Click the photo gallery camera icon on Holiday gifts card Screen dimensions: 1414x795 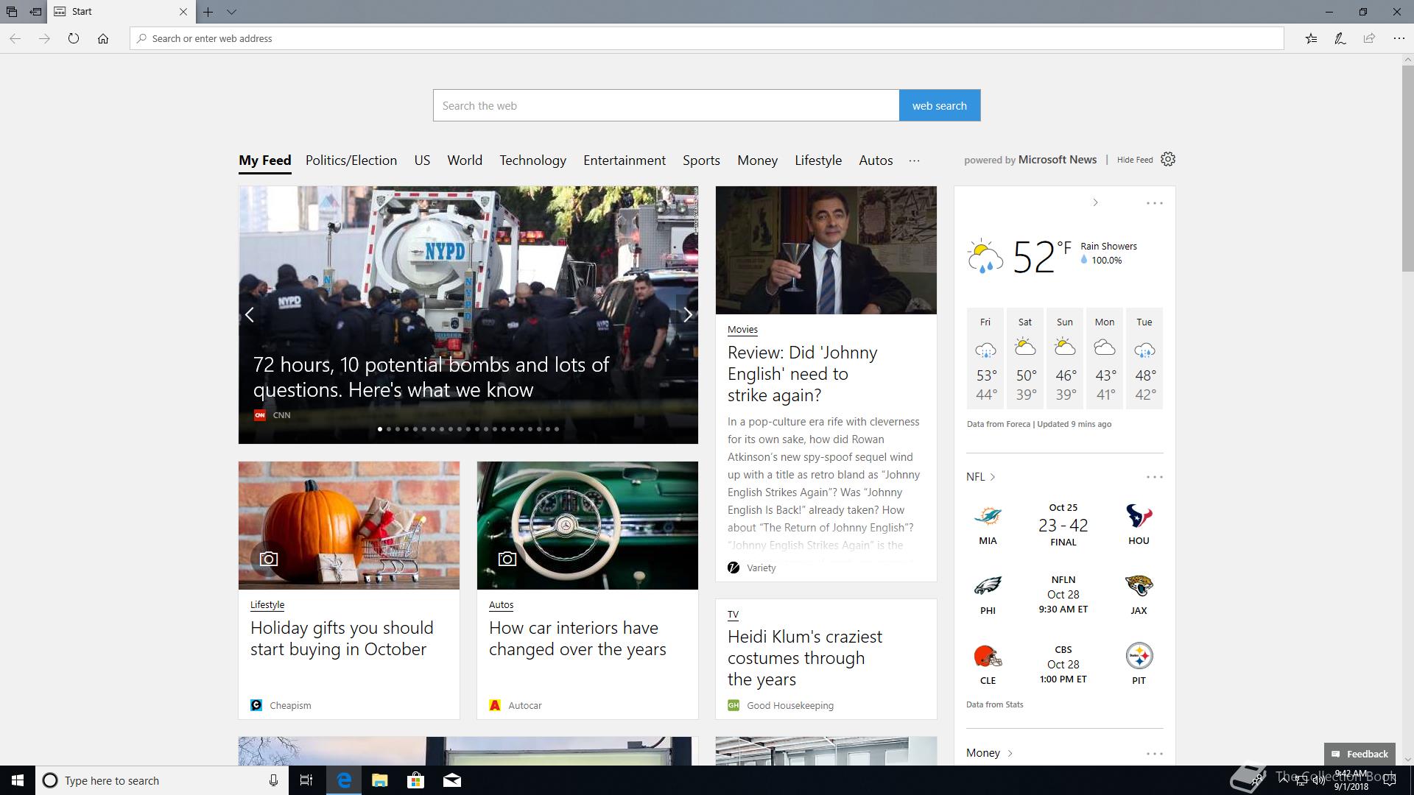click(269, 559)
